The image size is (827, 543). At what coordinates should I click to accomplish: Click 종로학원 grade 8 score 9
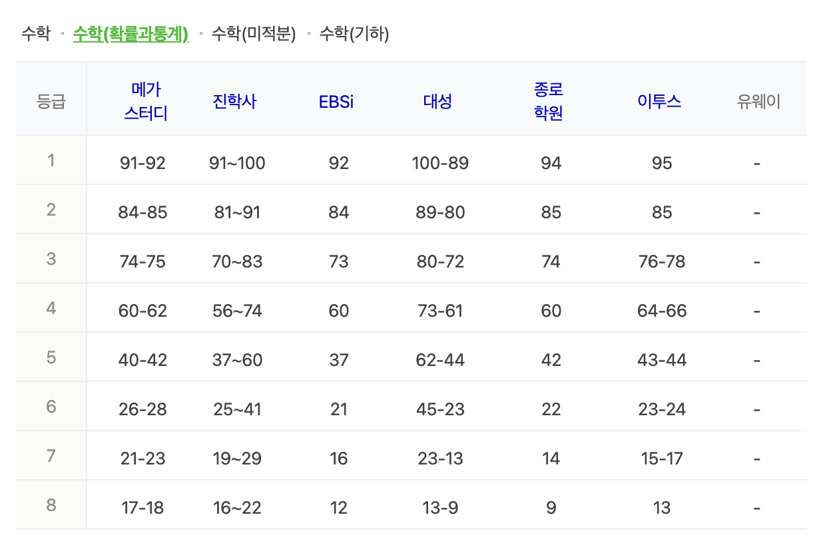click(x=551, y=507)
